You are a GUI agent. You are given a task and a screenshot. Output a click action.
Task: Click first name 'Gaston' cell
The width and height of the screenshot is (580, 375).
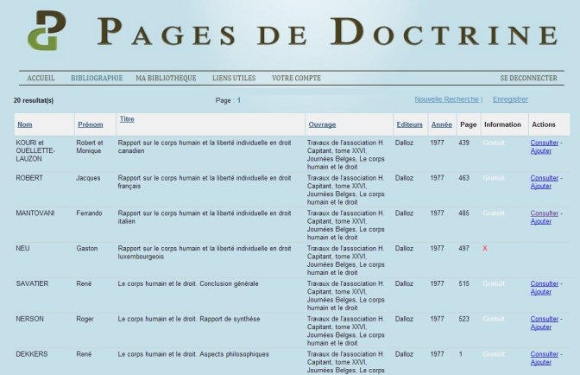(87, 248)
